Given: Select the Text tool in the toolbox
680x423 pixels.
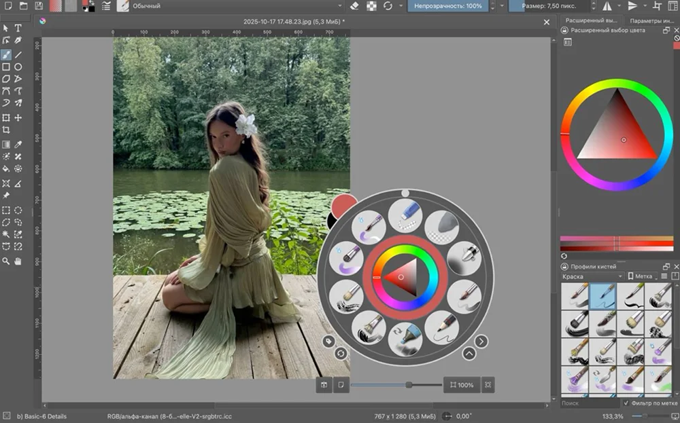Looking at the screenshot, I should click(18, 28).
